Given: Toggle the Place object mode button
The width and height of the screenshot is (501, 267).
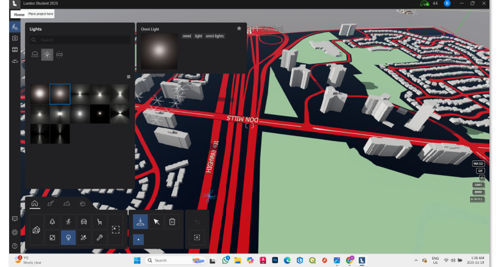Looking at the screenshot, I should pos(140,222).
